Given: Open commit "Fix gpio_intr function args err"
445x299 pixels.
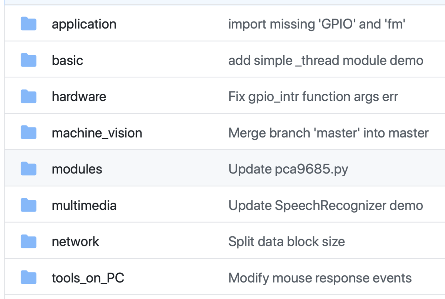Looking at the screenshot, I should 313,97.
